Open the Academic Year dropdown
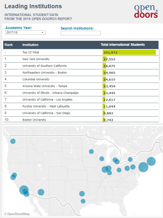163x218 pixels. pos(25,33)
